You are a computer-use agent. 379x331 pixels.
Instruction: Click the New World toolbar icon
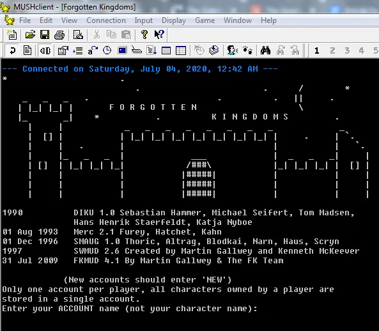(x=12, y=35)
